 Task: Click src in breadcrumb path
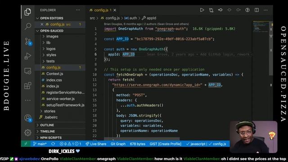coord(92,18)
